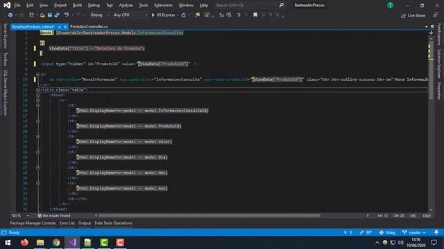The height and width of the screenshot is (249, 444).
Task: Collapse the th block at line 18
Action: 37,121
